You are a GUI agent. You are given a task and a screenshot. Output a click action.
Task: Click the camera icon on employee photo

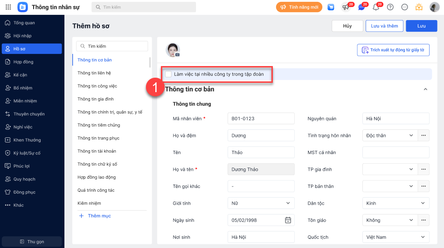click(x=177, y=54)
